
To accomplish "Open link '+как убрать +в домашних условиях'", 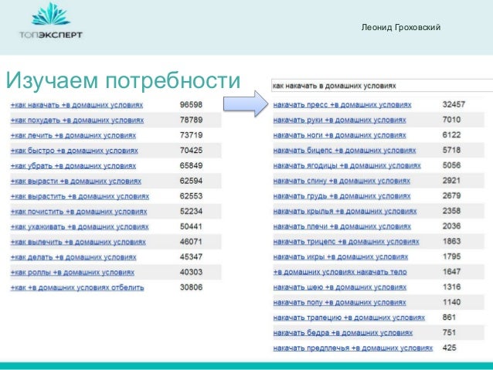I will click(x=73, y=166).
